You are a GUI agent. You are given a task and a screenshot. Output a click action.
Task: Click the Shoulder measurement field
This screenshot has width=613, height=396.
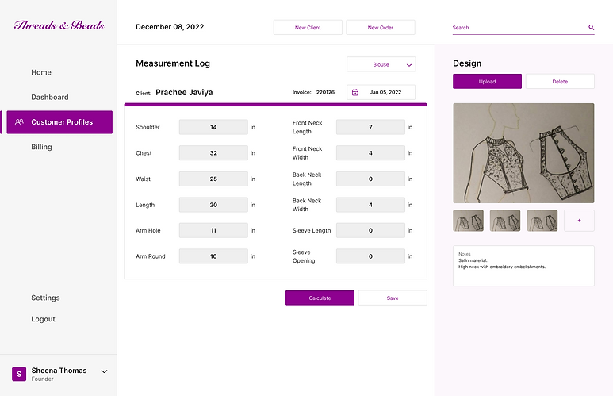[x=213, y=127]
